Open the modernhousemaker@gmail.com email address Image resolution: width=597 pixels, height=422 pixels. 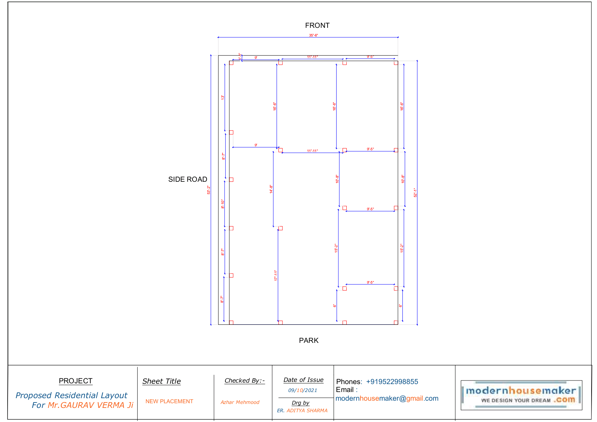[x=387, y=398]
